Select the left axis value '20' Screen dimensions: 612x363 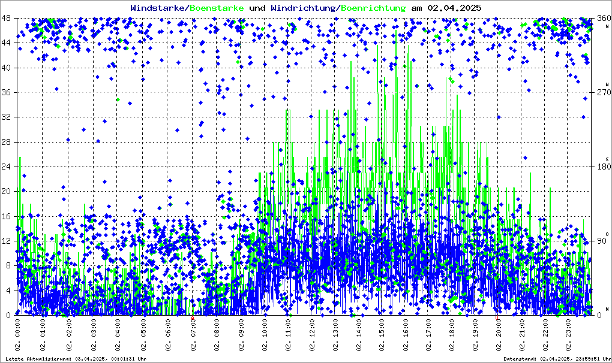point(5,191)
